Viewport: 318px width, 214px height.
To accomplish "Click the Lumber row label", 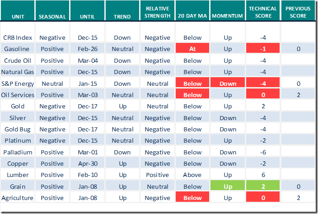I will (17, 175).
